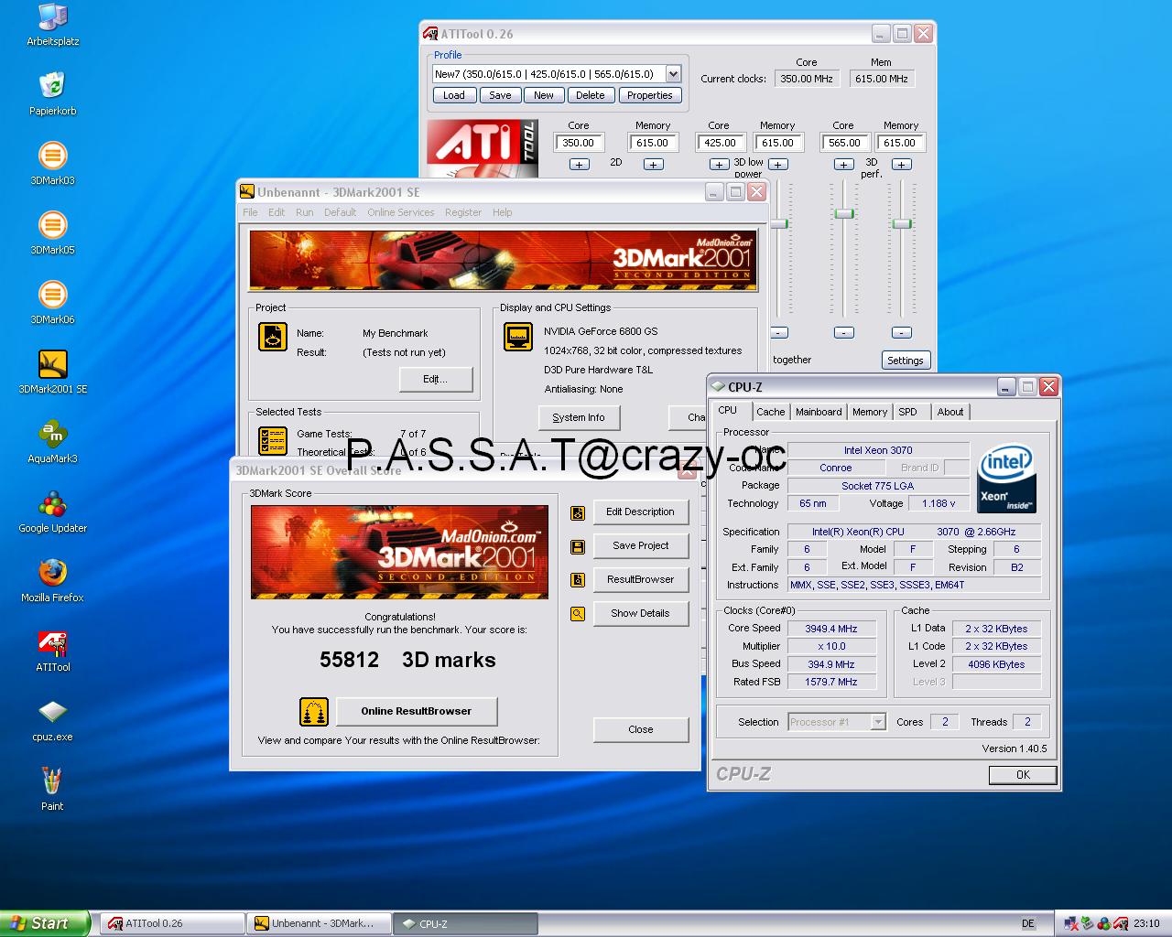Click the 3D perf Memory clock slider

(x=902, y=223)
